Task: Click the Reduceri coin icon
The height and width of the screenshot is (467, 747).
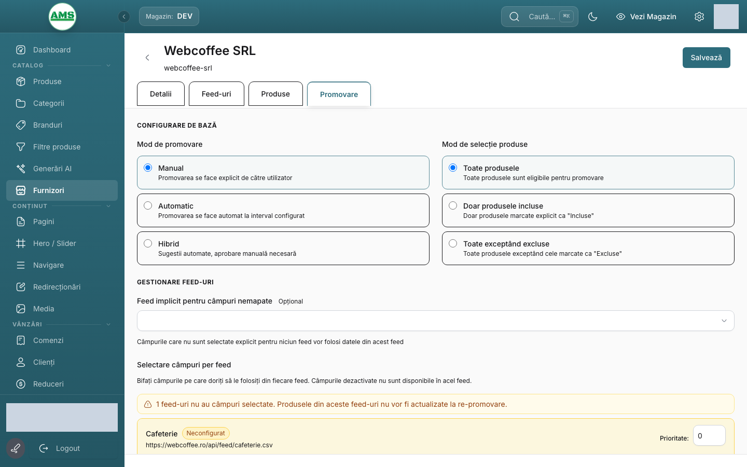Action: [x=21, y=384]
